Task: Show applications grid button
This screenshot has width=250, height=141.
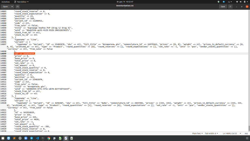Action: point(247,138)
